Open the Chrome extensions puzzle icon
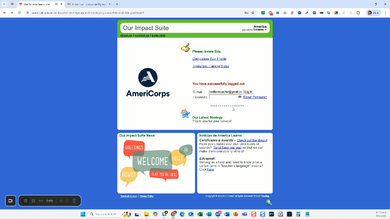Screen dimensions: 390x219 pos(358,13)
